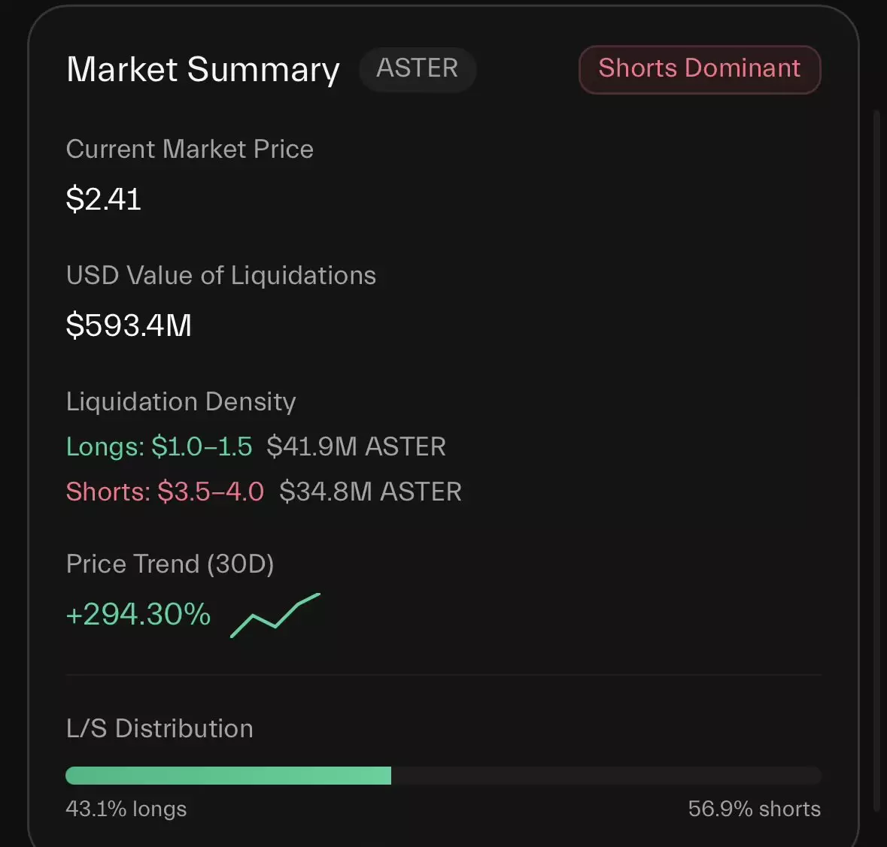
Task: Click the 43.1% longs label
Action: pyautogui.click(x=126, y=809)
